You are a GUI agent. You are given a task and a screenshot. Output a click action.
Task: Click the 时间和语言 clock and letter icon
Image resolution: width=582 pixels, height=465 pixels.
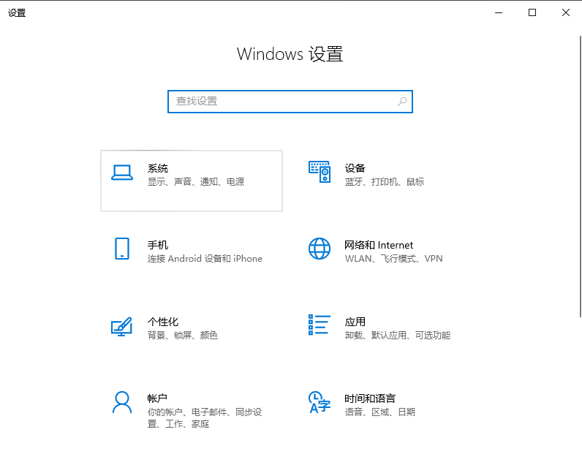(320, 402)
